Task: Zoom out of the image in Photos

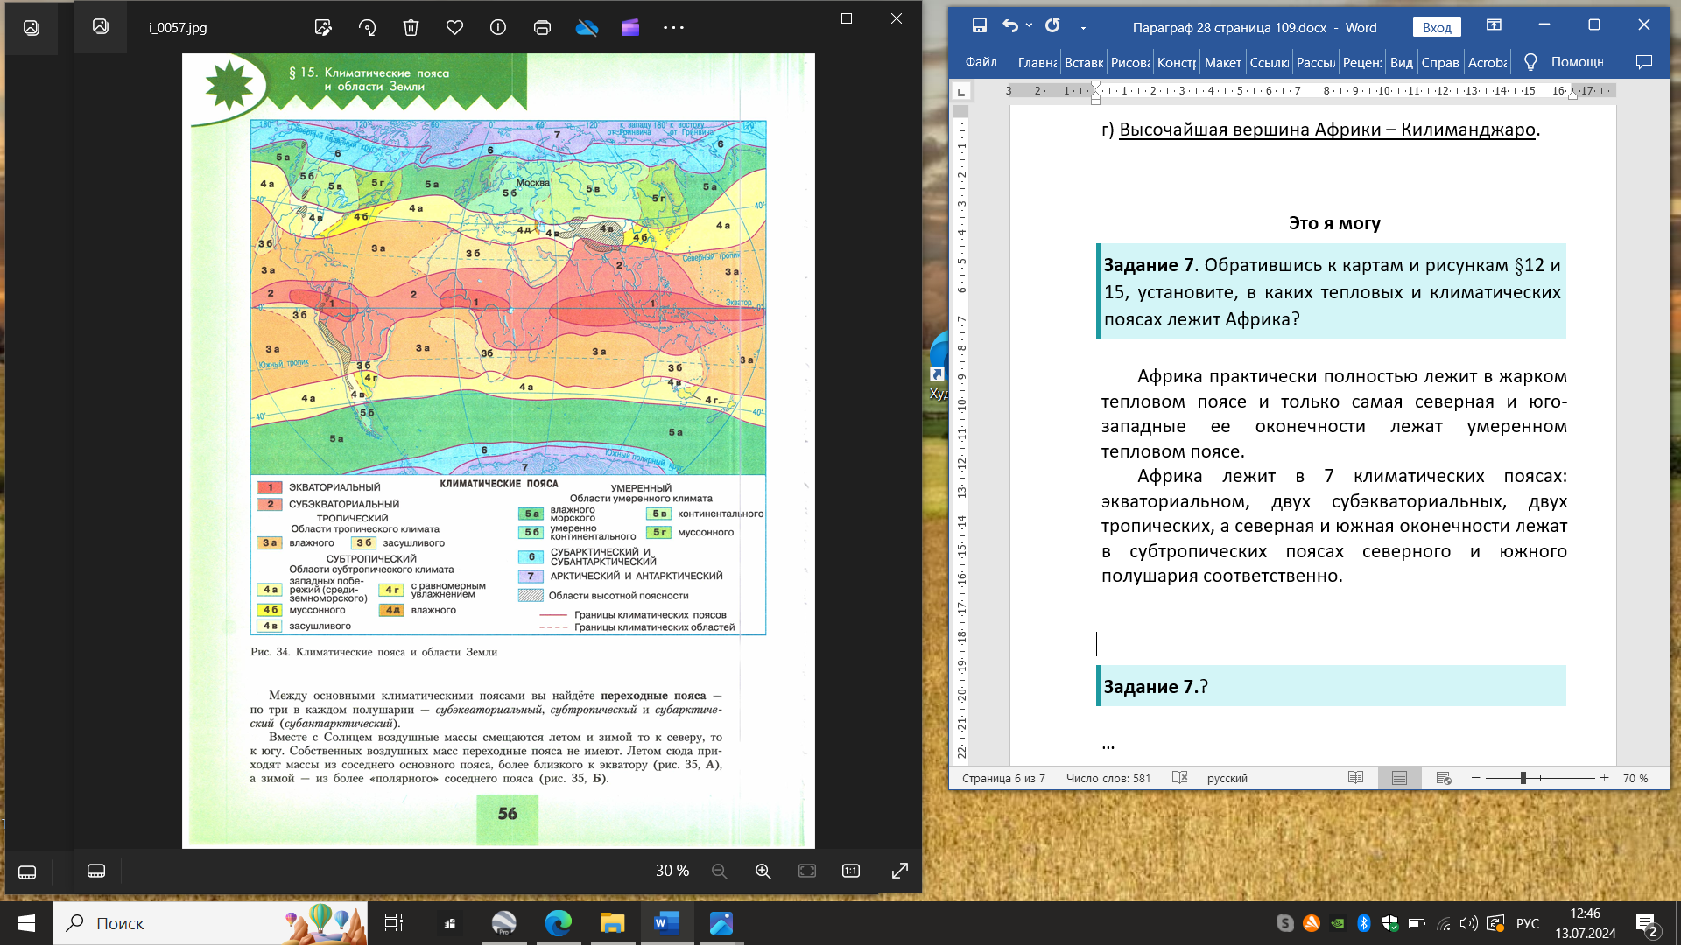Action: tap(720, 871)
